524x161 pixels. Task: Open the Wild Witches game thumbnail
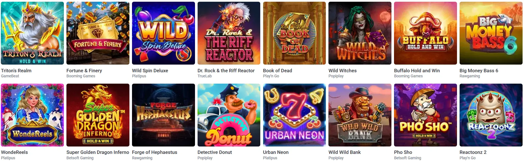tap(360, 33)
